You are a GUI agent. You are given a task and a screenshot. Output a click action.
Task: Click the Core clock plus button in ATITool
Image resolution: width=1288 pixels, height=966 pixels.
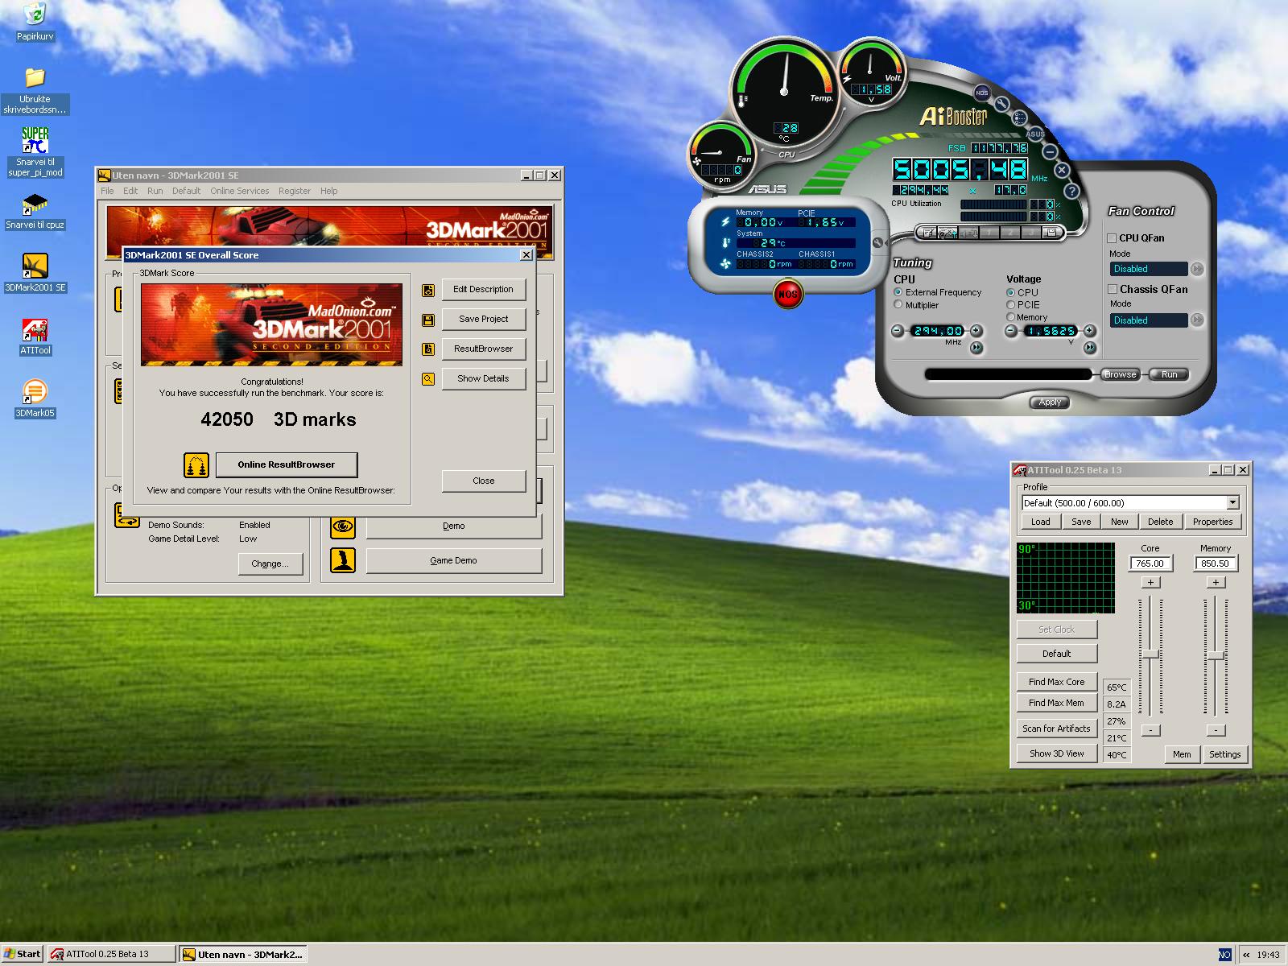[x=1150, y=582]
